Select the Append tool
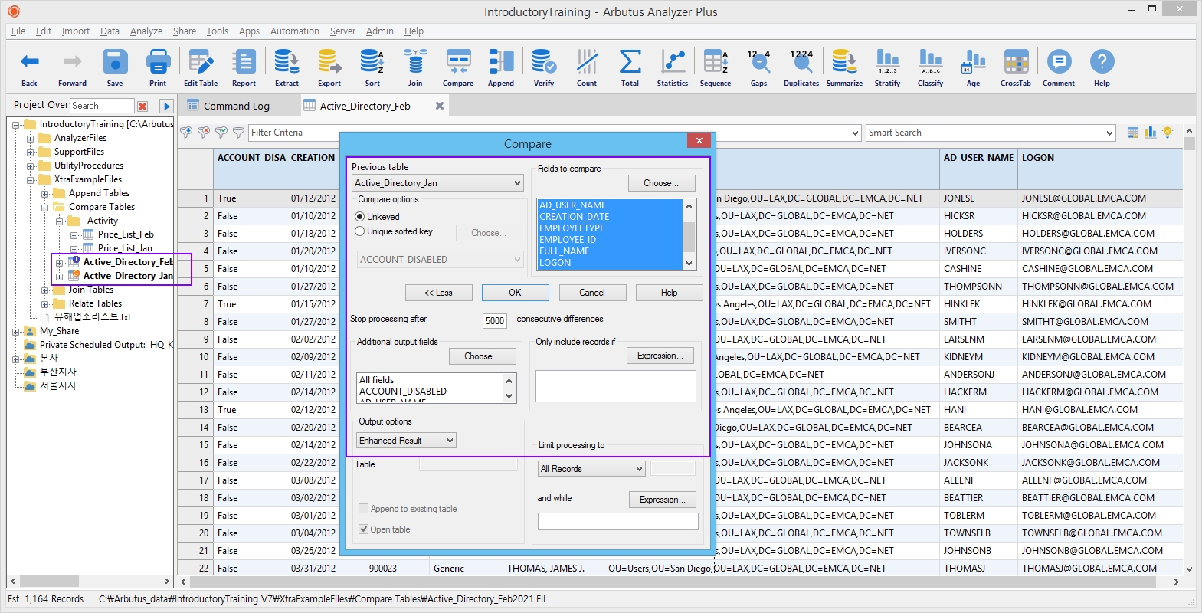The width and height of the screenshot is (1202, 613). pos(501,68)
